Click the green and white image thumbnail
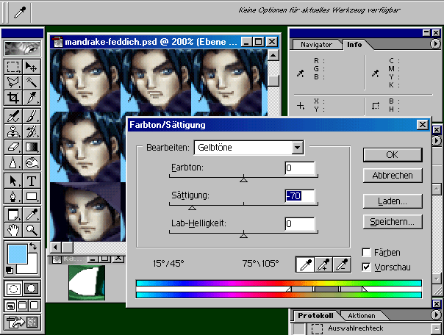 pyautogui.click(x=87, y=282)
